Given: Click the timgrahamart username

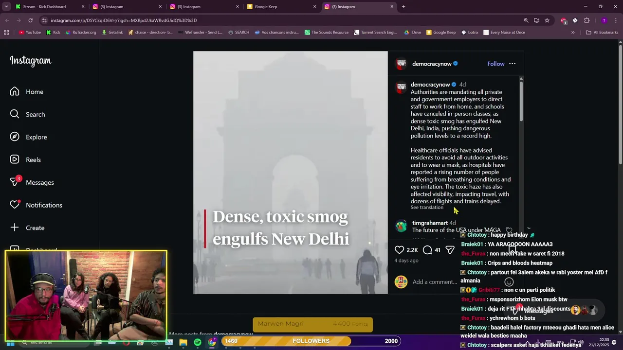Looking at the screenshot, I should 430,223.
